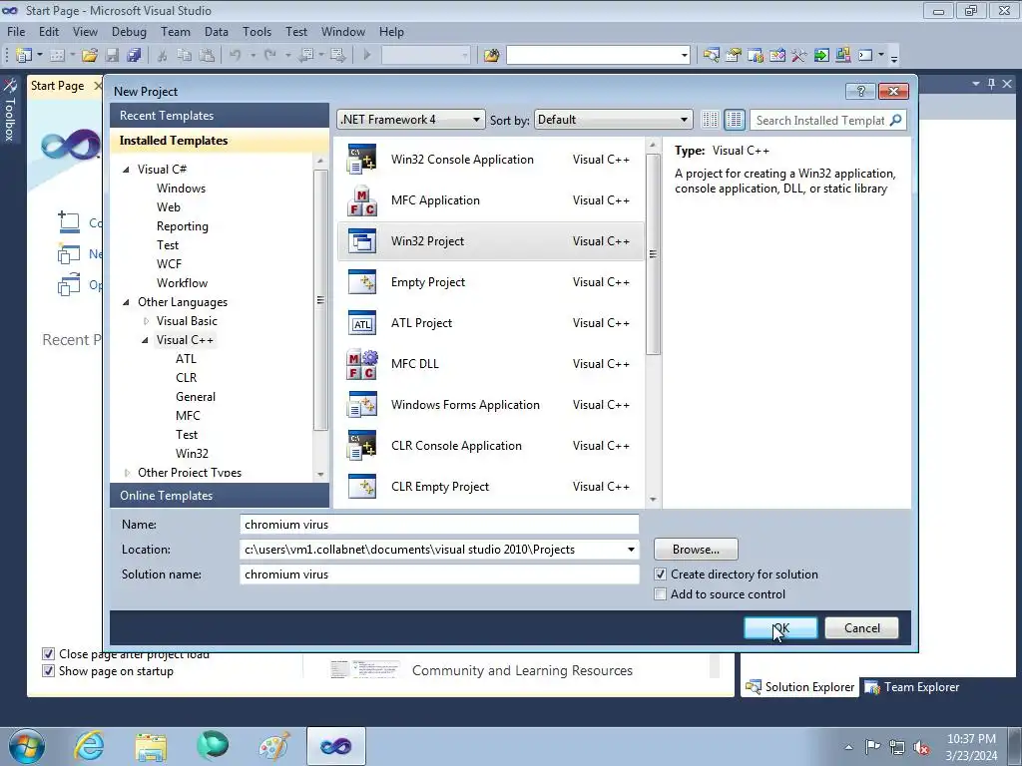
Task: Click the MFC Application template icon
Action: tap(361, 200)
